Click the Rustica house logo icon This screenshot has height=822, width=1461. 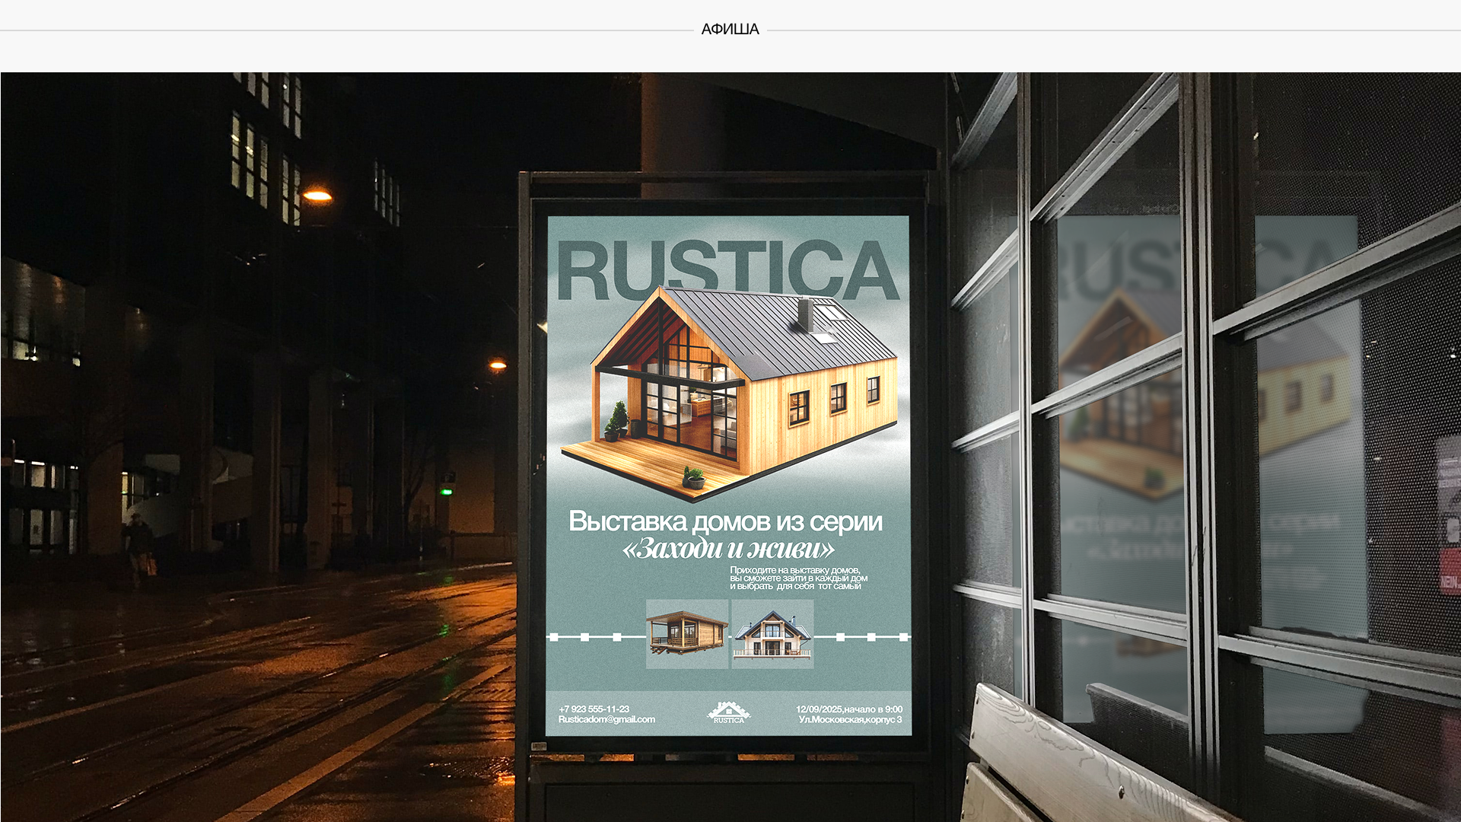pyautogui.click(x=728, y=712)
